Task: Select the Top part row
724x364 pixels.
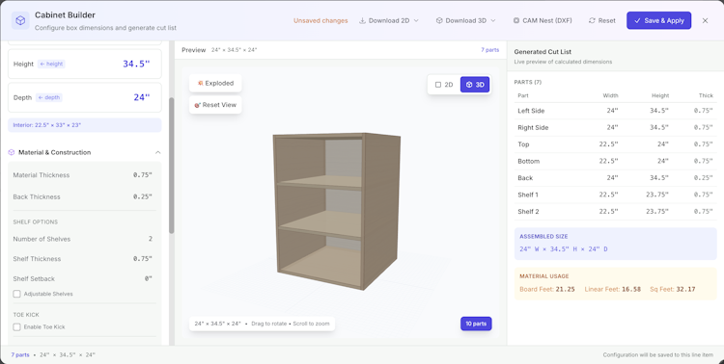Action: pyautogui.click(x=615, y=144)
